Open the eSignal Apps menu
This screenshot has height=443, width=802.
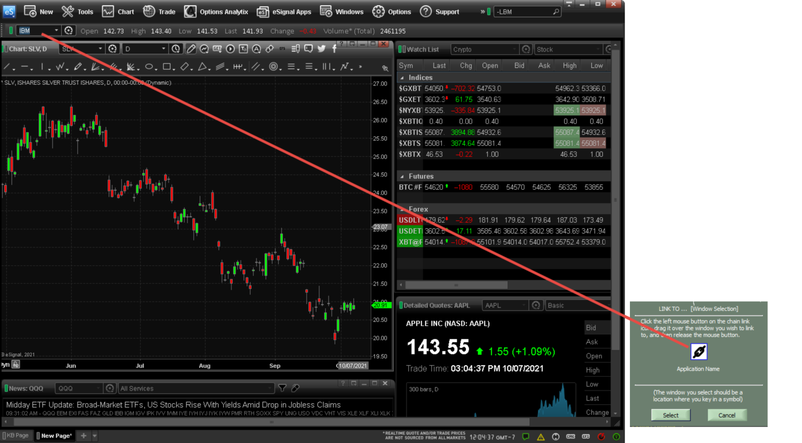click(284, 12)
